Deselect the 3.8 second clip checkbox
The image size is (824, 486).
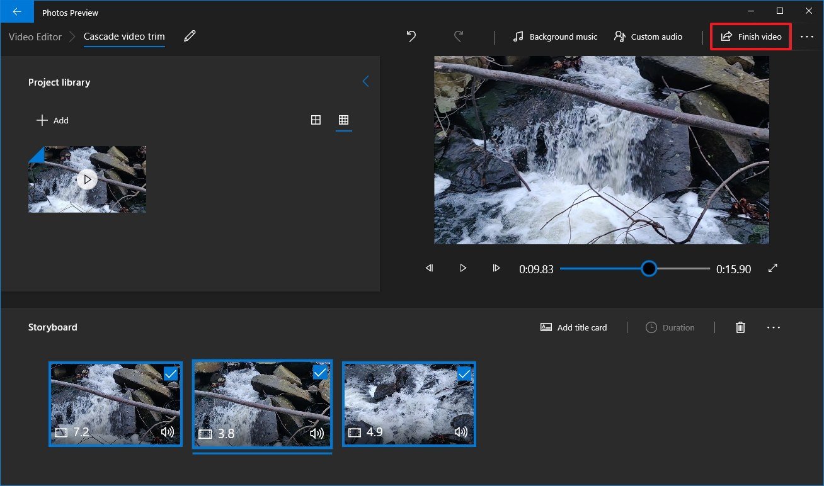click(320, 373)
